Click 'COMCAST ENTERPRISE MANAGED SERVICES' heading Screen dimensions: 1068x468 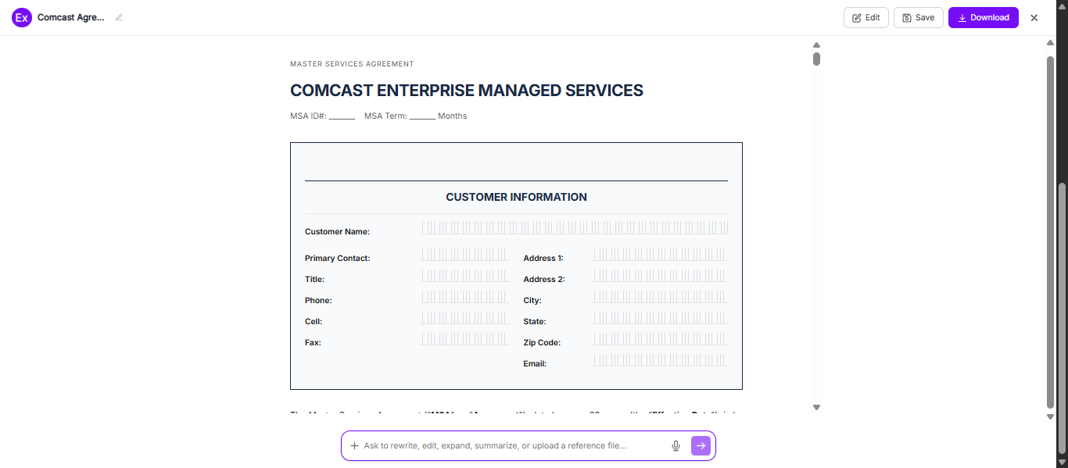[467, 91]
